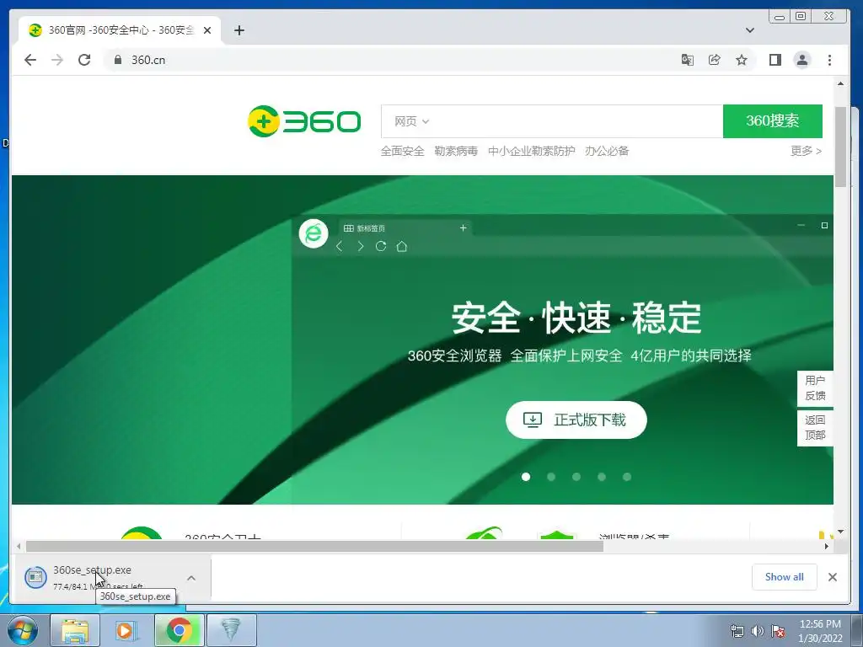
Task: Reload the 360.cn page
Action: point(84,60)
